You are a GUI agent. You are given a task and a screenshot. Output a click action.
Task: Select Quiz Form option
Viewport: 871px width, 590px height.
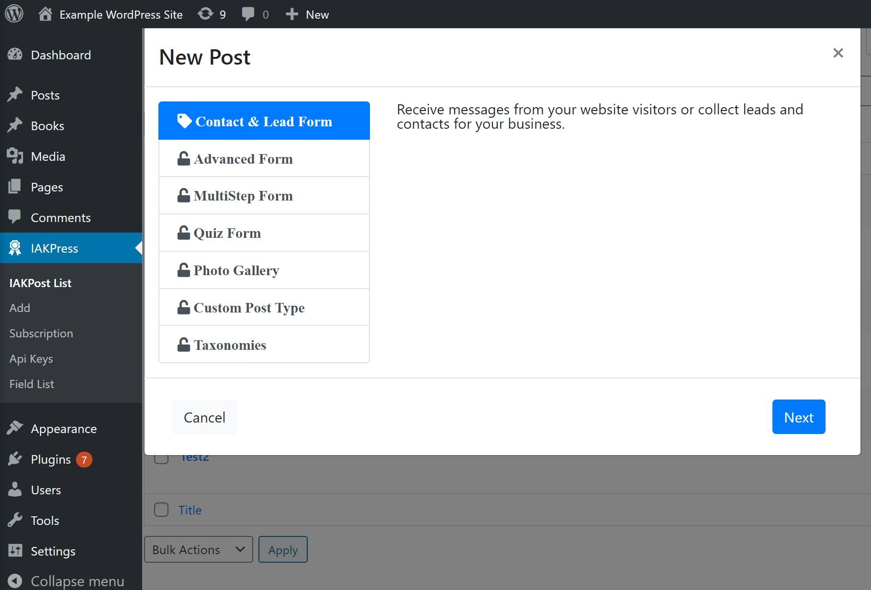(x=264, y=233)
